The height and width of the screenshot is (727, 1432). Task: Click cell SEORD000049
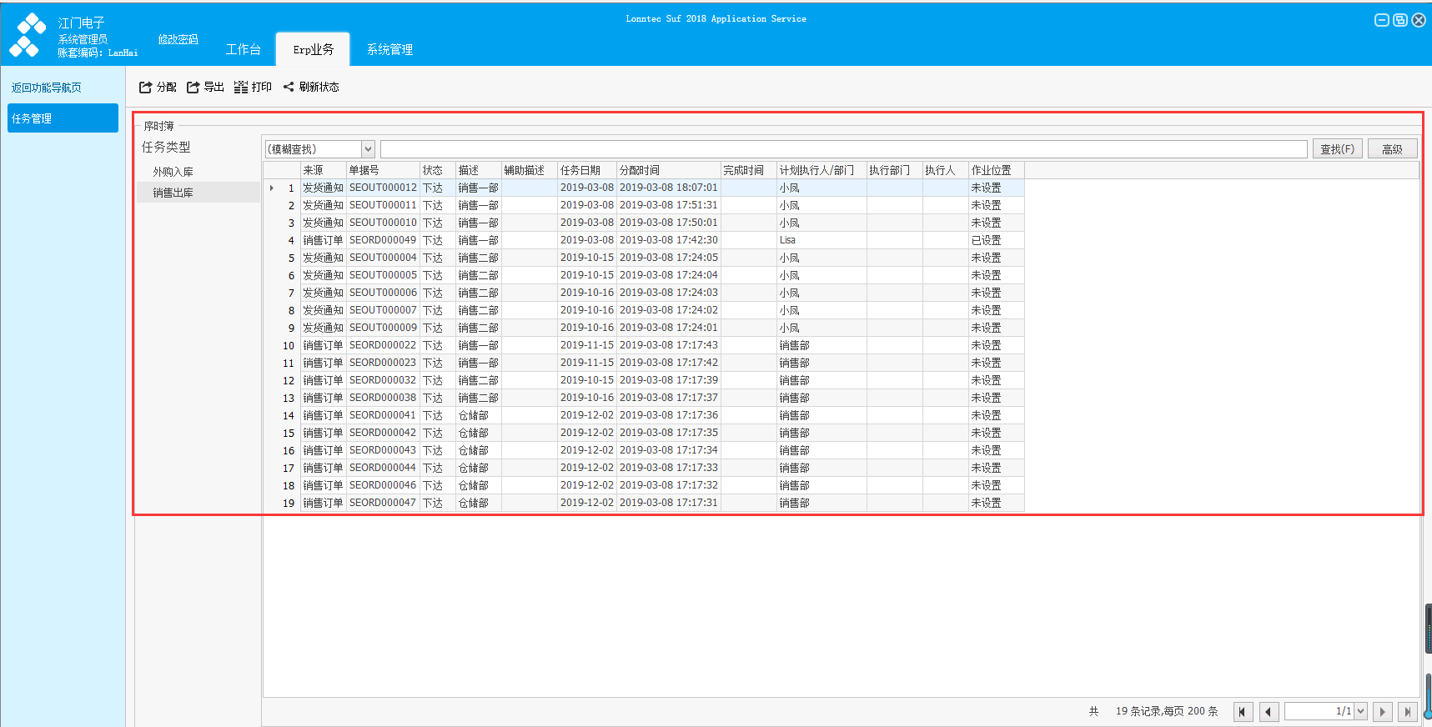[x=383, y=240]
